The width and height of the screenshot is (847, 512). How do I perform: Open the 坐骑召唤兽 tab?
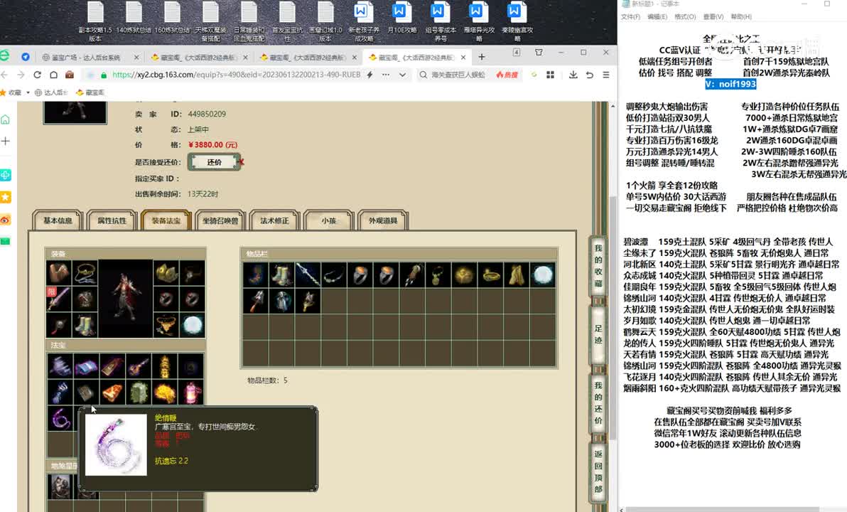(220, 220)
